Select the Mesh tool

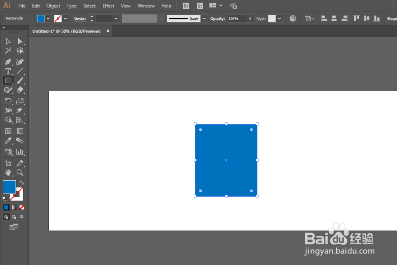8,131
